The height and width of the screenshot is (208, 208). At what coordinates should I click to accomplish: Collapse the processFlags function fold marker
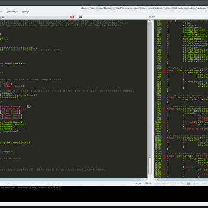coord(164,70)
